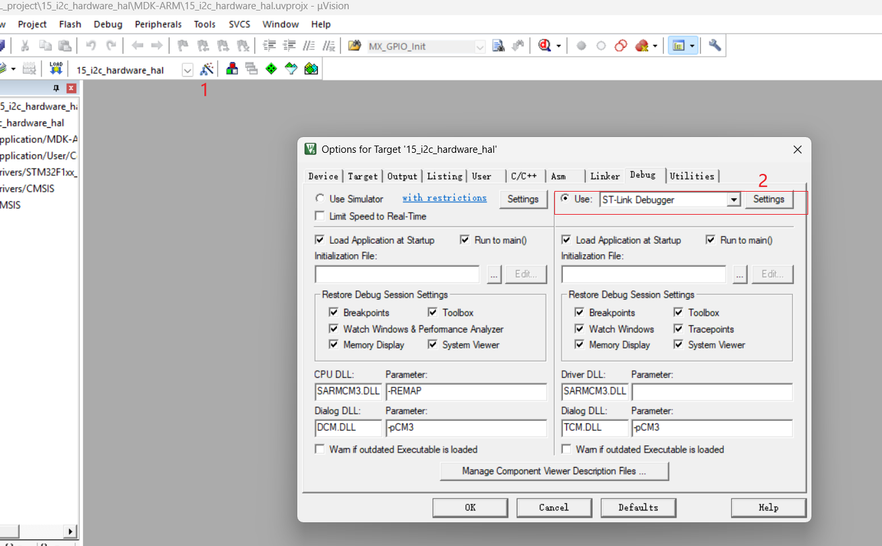The image size is (882, 546).
Task: Open the ST-Link Debugger driver dropdown
Action: [x=734, y=200]
